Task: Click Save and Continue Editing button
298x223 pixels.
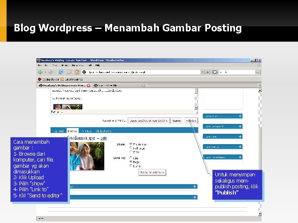Action: coord(149,121)
